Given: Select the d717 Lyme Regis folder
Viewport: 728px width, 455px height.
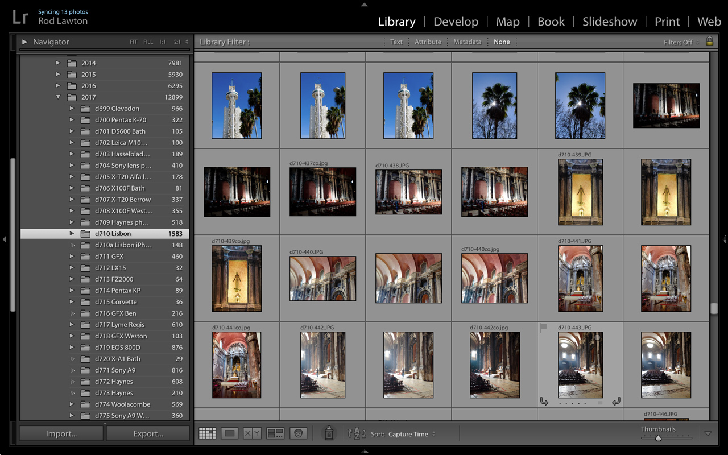Looking at the screenshot, I should 105,325.
